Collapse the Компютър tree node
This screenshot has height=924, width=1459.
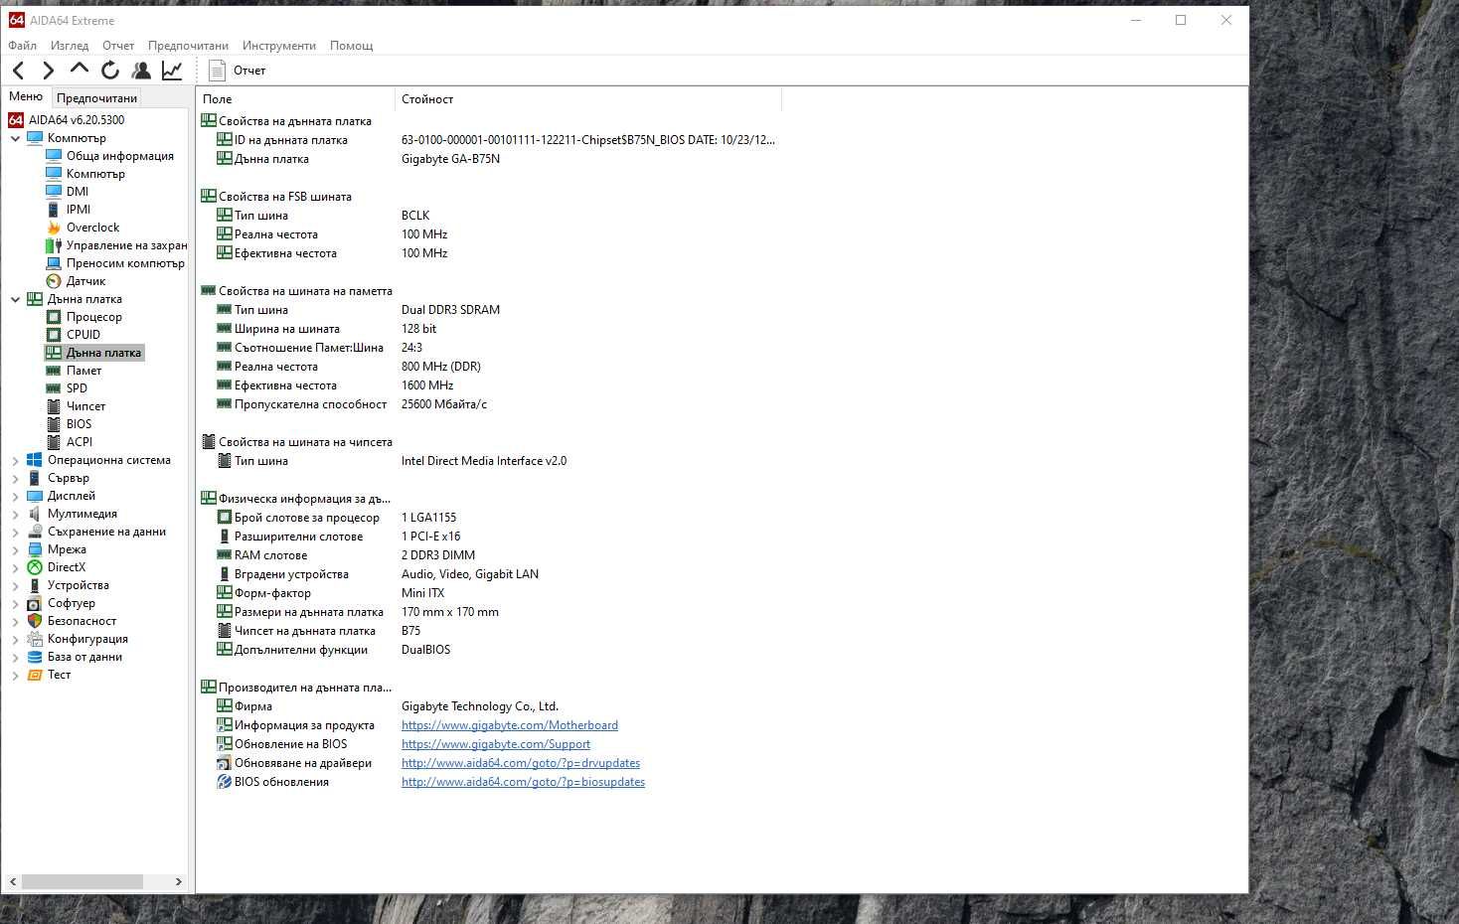point(15,138)
